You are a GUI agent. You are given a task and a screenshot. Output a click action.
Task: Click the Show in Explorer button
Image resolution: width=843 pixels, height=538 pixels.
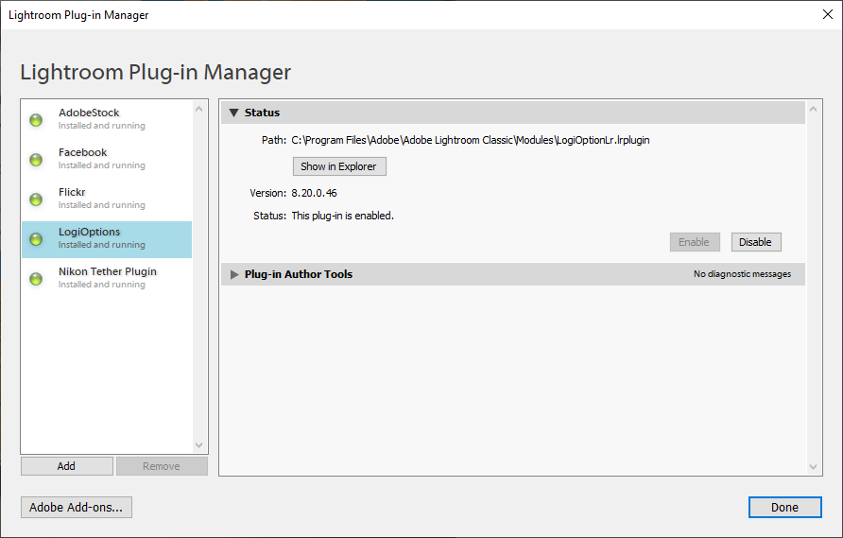(x=339, y=166)
